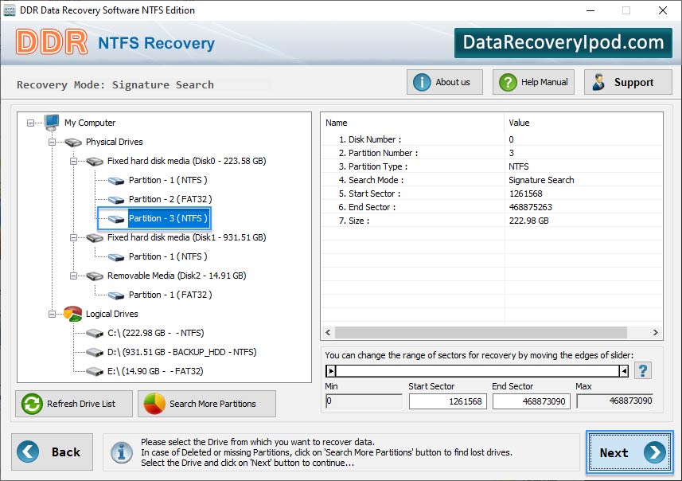Click the sector range slider track

477,371
